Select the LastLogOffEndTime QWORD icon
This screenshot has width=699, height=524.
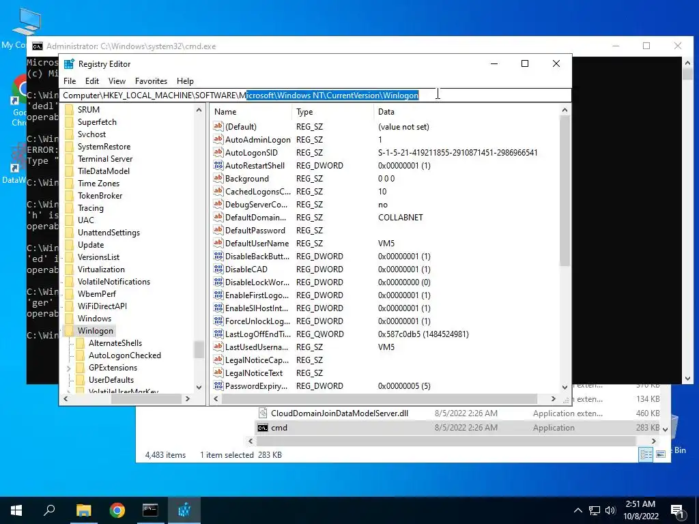pyautogui.click(x=218, y=333)
